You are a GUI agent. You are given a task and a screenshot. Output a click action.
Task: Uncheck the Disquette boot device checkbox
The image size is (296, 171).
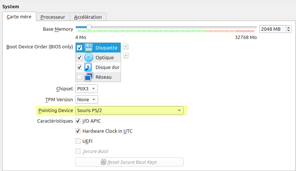click(x=79, y=48)
